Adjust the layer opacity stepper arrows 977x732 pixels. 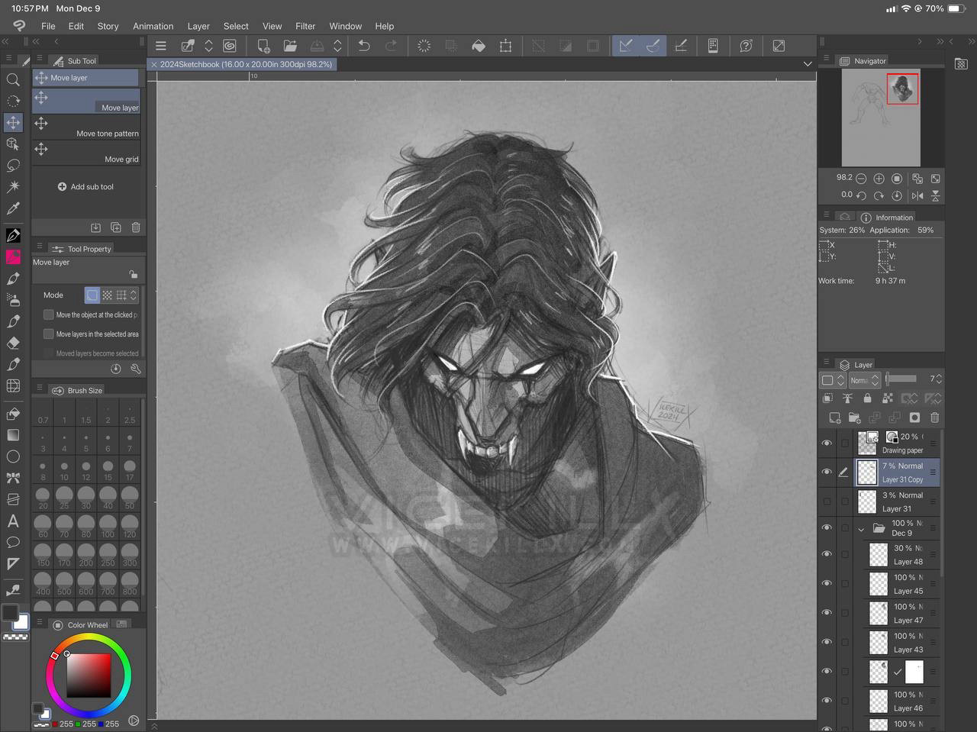click(x=939, y=379)
